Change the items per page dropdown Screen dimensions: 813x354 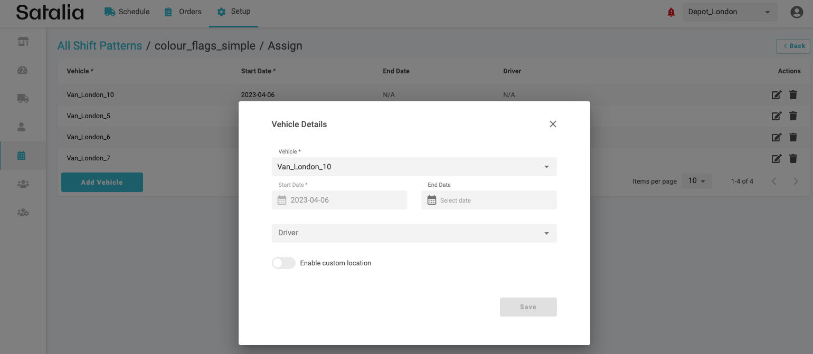tap(696, 181)
